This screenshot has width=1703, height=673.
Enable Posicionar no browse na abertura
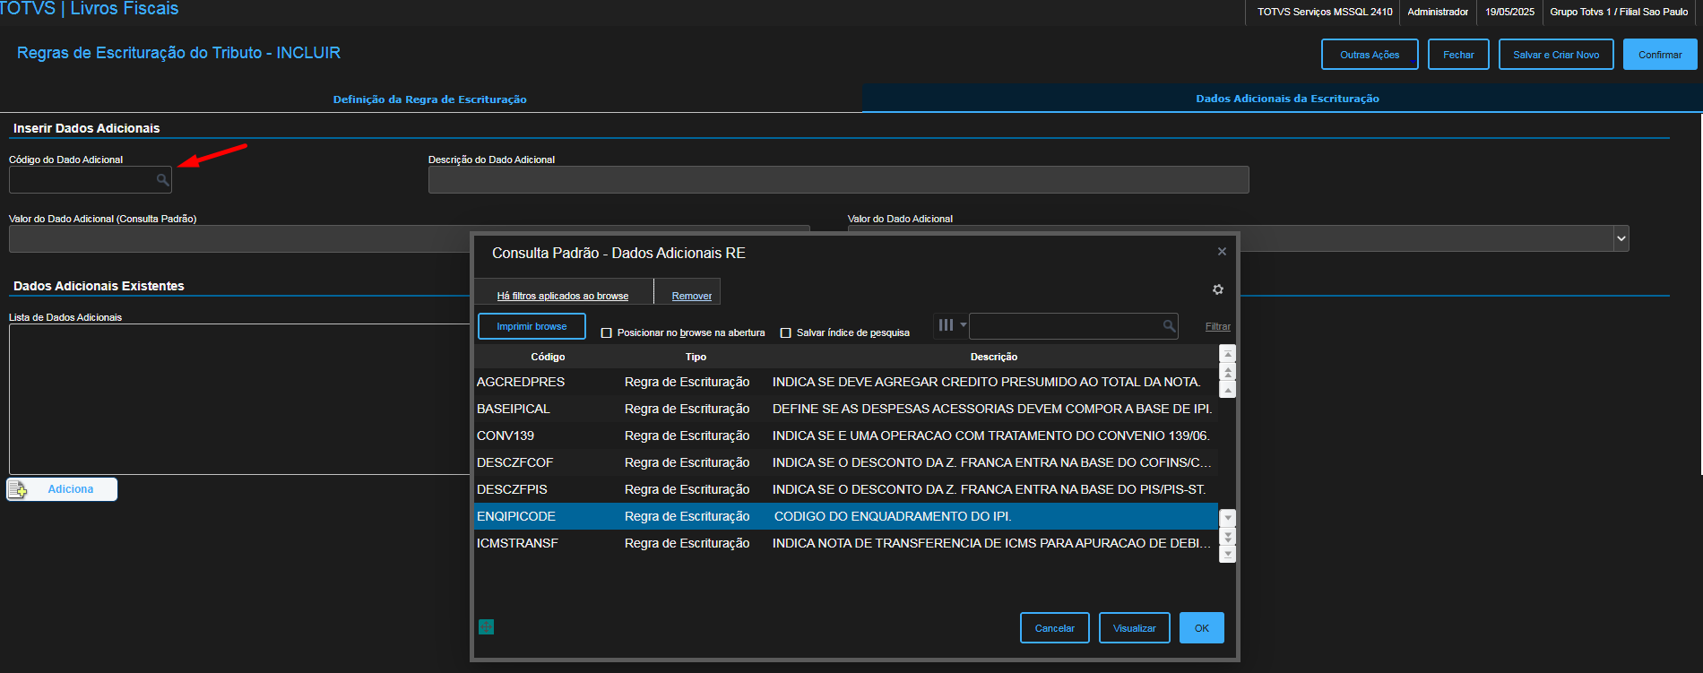607,332
